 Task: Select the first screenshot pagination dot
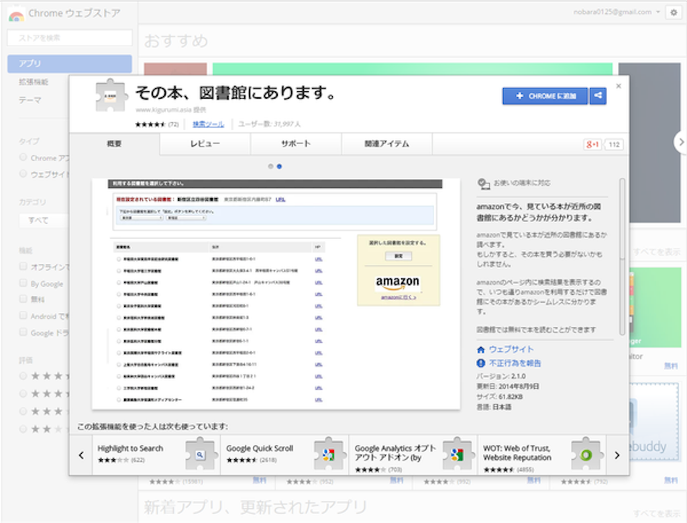coord(270,167)
